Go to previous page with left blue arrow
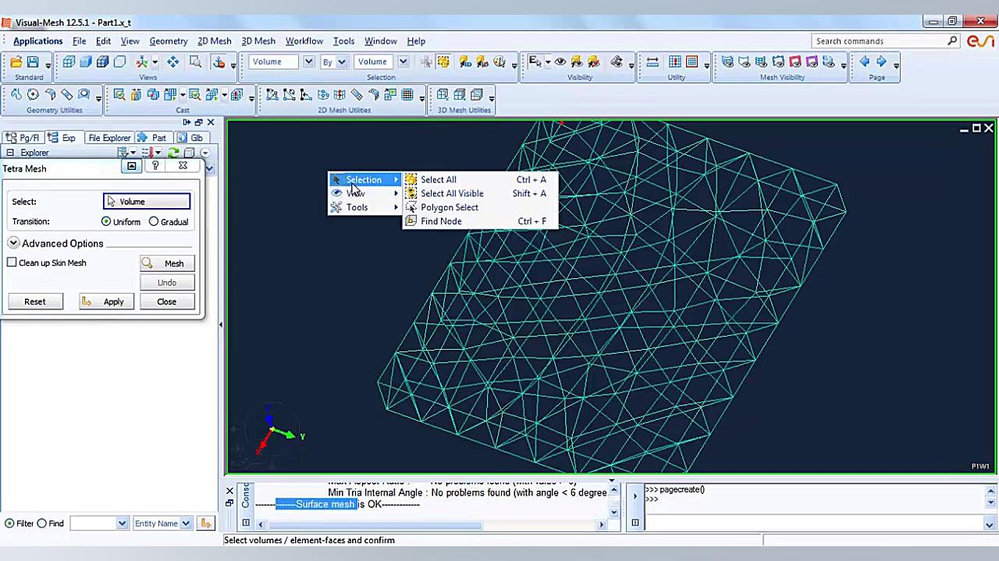Viewport: 999px width, 561px height. tap(864, 62)
